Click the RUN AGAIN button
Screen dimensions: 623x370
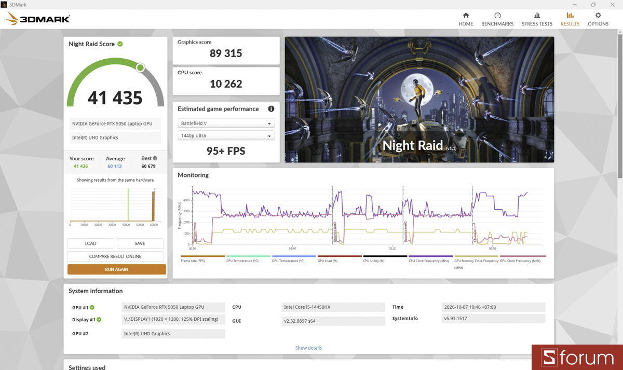pos(117,269)
